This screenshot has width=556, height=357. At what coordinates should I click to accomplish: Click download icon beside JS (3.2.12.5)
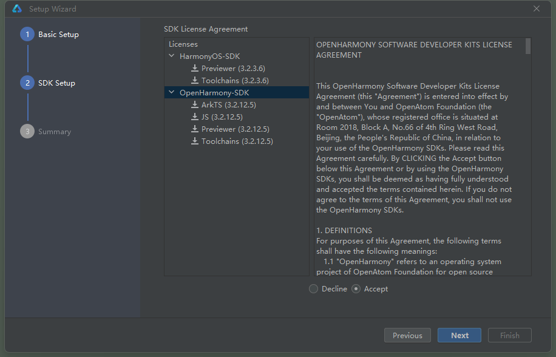[x=195, y=117]
